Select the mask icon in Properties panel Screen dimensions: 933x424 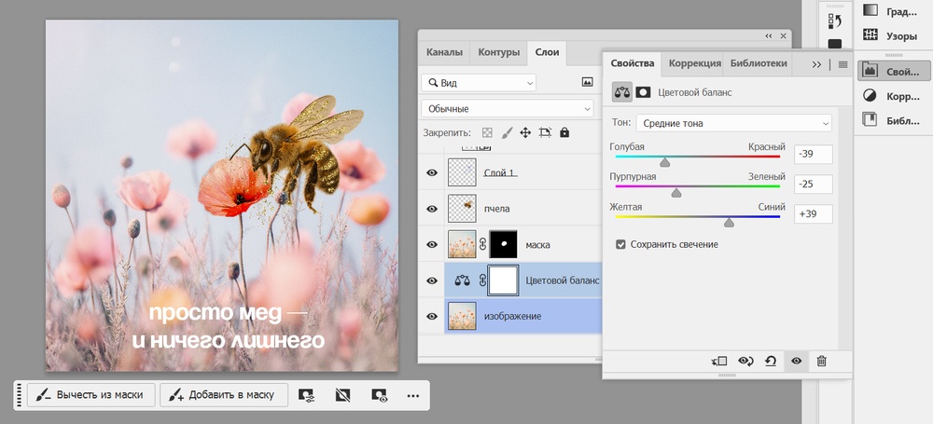[643, 92]
